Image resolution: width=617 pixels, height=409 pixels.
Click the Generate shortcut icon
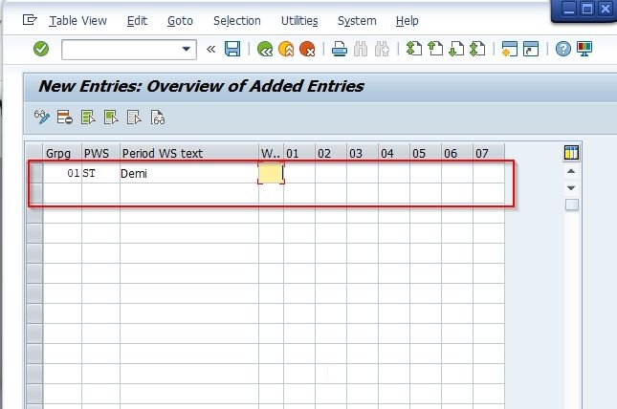tap(531, 49)
